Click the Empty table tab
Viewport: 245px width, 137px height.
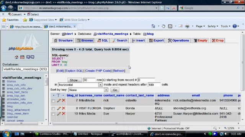pos(200,40)
